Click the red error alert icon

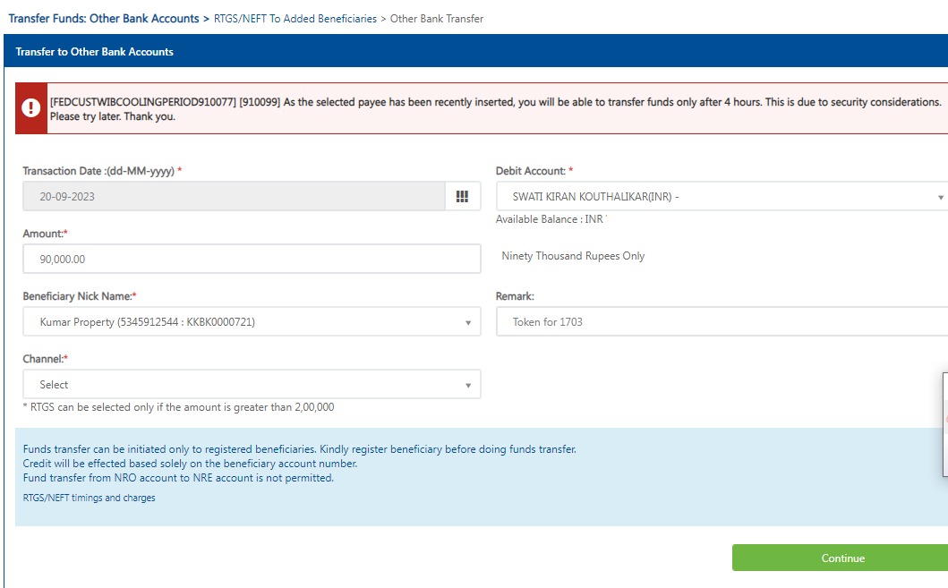point(31,108)
